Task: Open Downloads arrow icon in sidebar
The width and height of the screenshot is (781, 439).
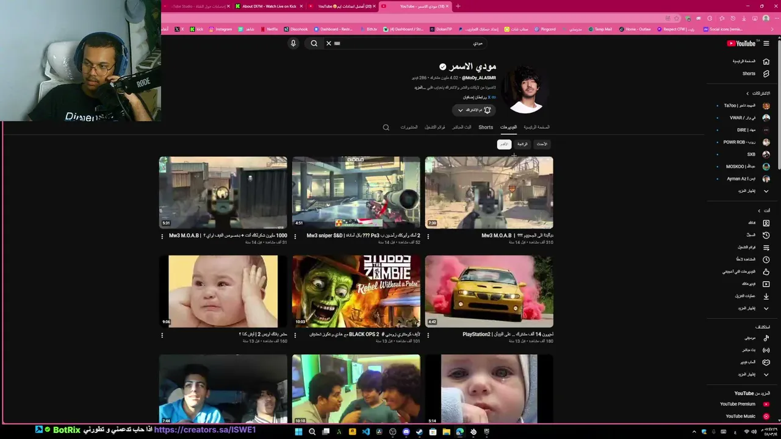Action: [766, 296]
